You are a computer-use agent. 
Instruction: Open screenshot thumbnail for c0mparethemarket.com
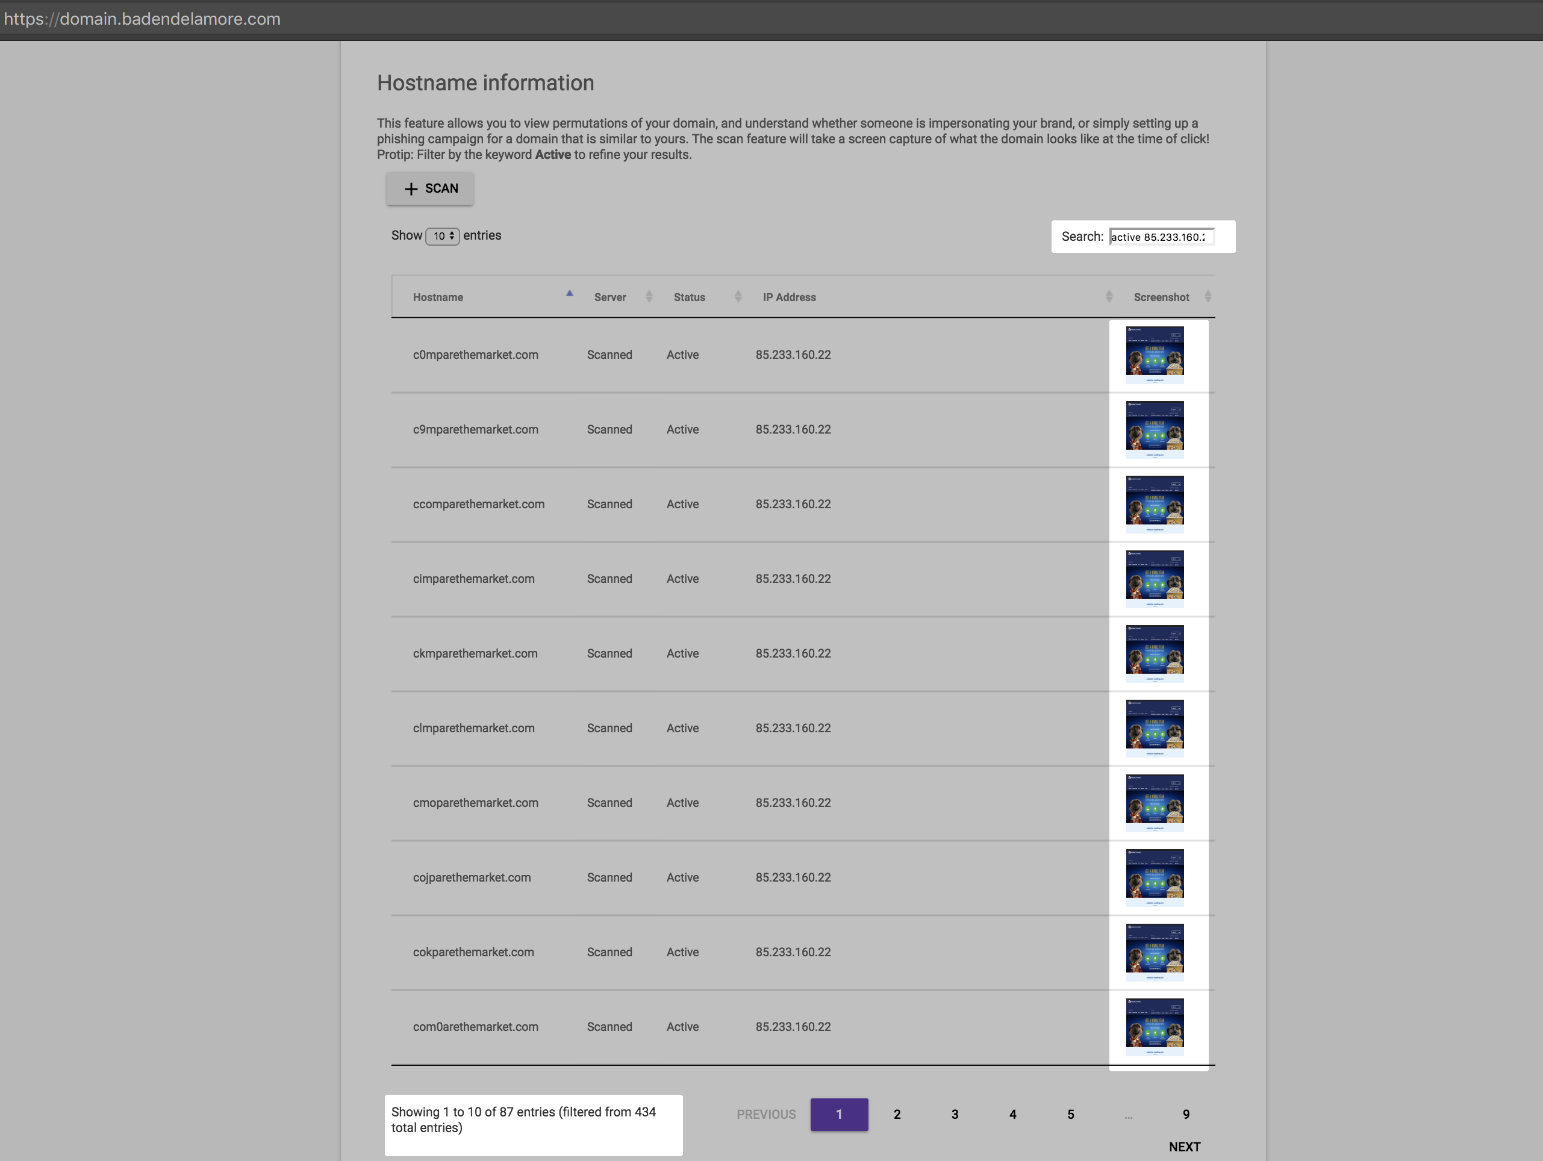point(1155,355)
